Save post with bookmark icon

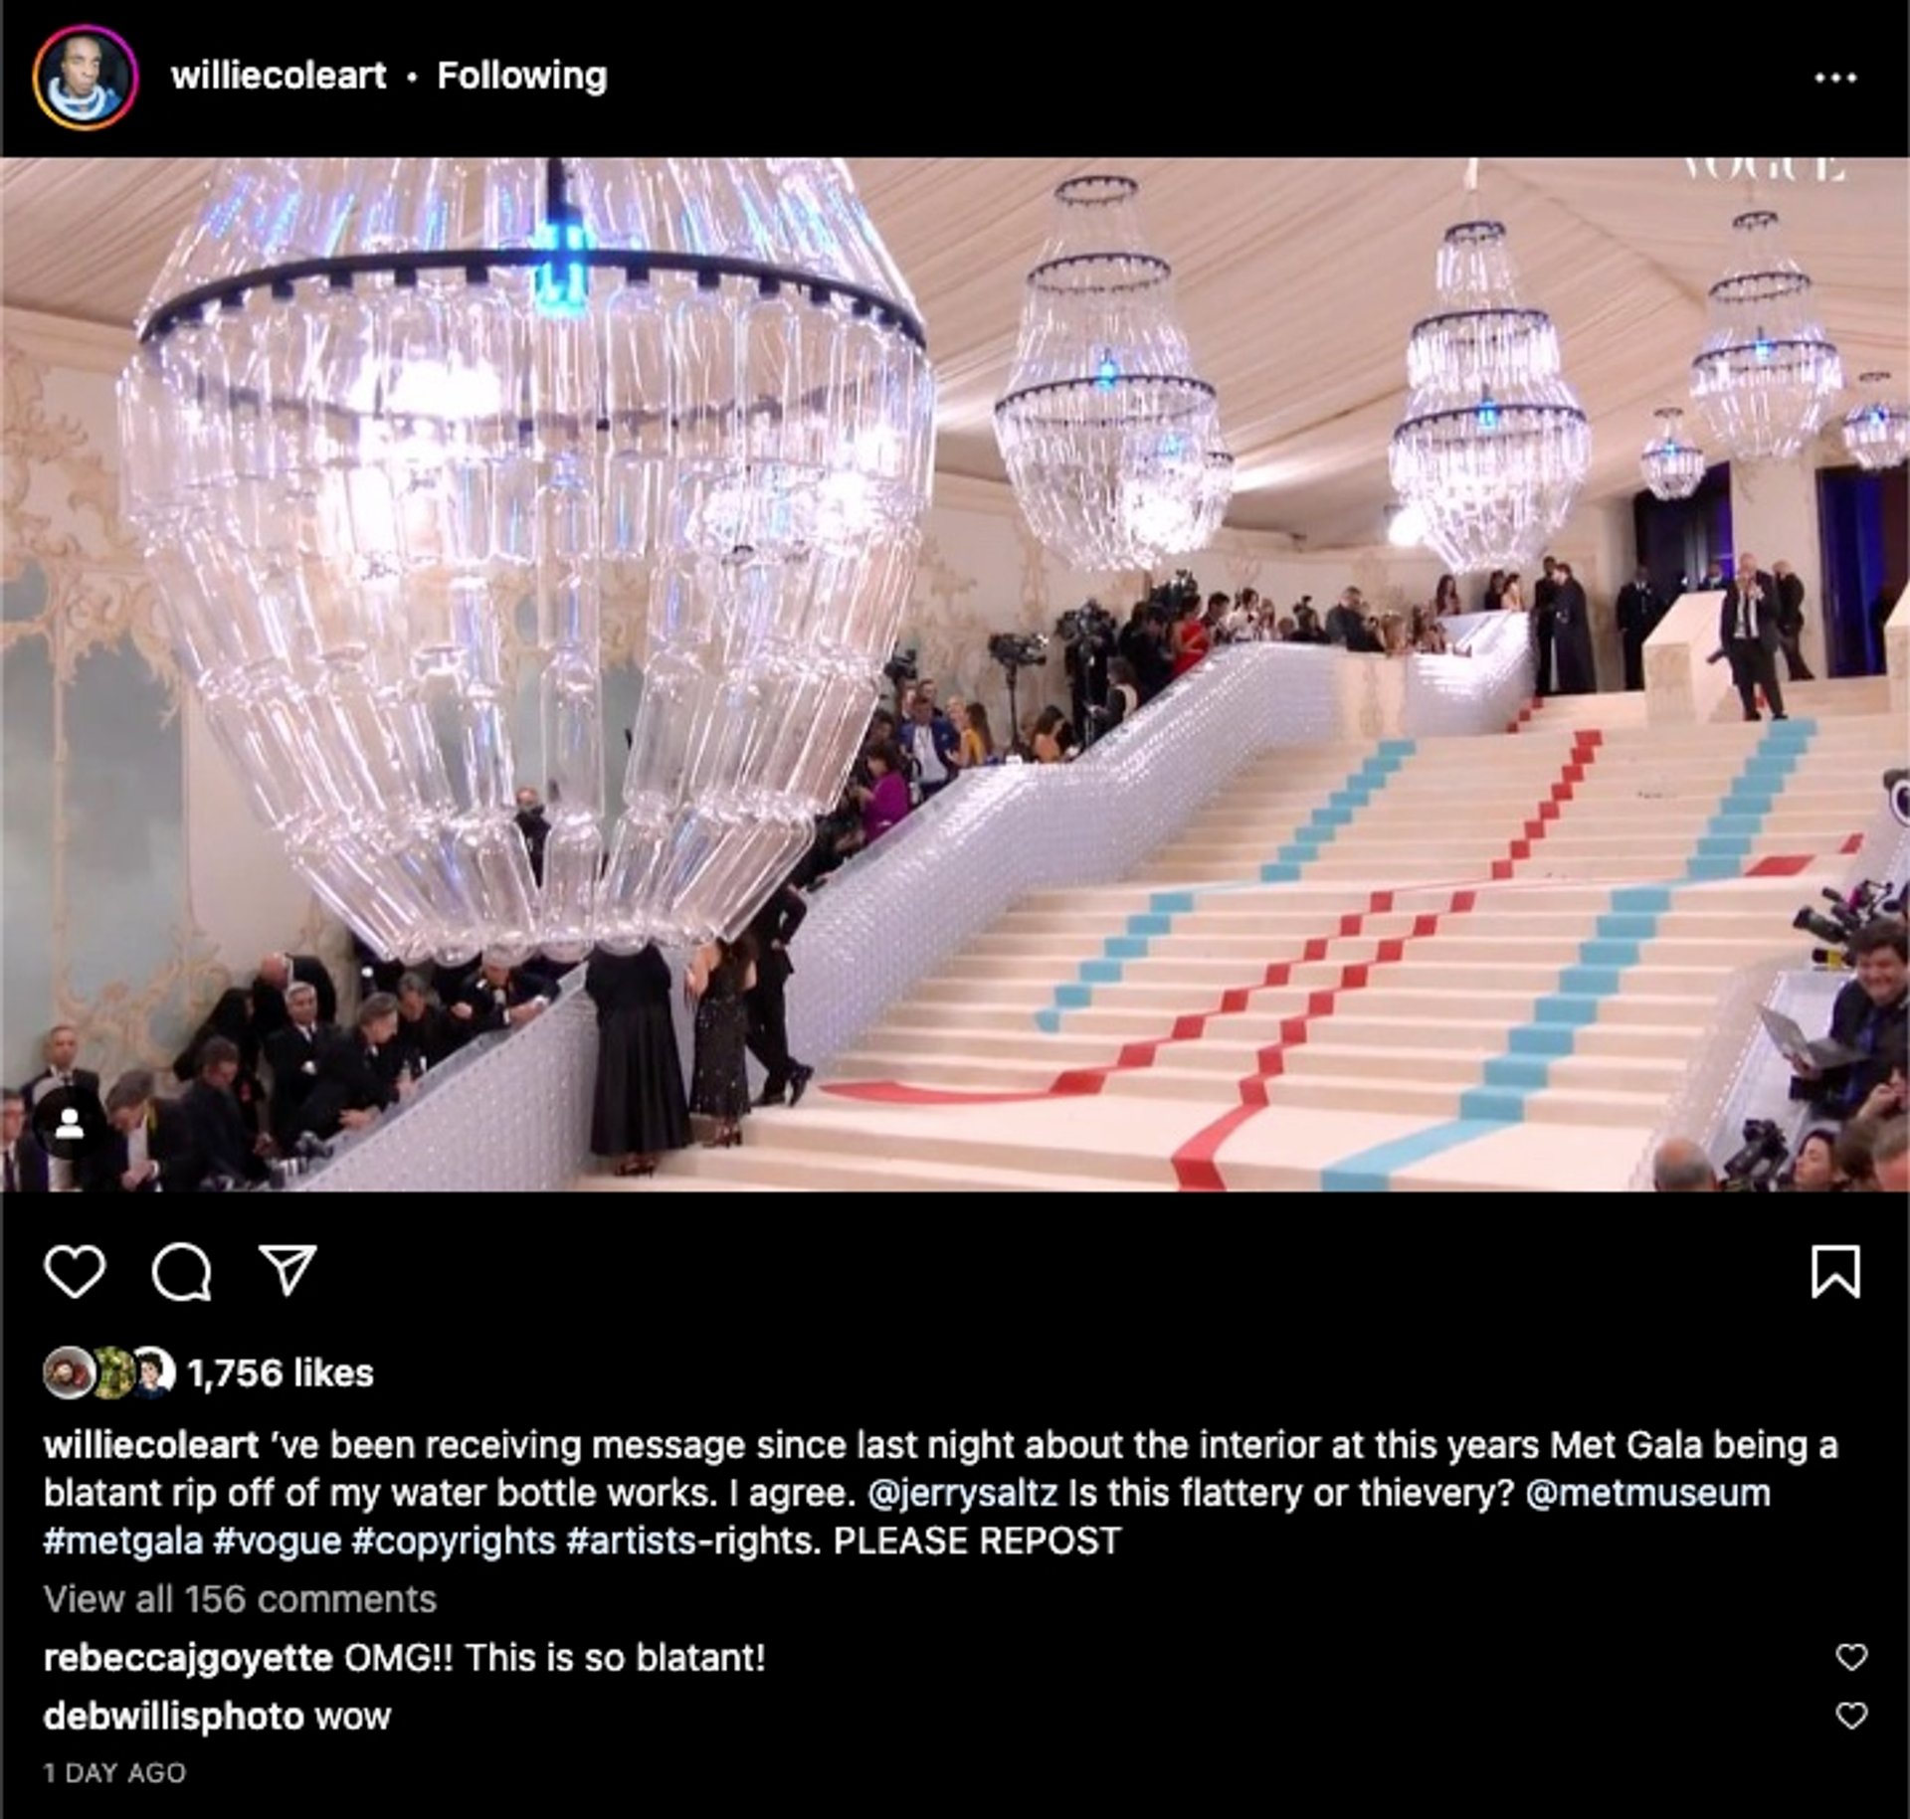(x=1835, y=1272)
